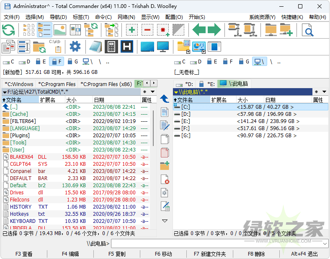Click the delete file icon in middle bar
This screenshot has height=259, width=330.
click(x=165, y=179)
